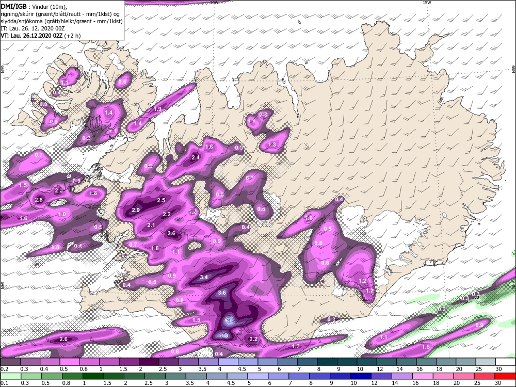Click the 'IT: Lau. 26. 12. 2020 00Z' line

point(33,28)
